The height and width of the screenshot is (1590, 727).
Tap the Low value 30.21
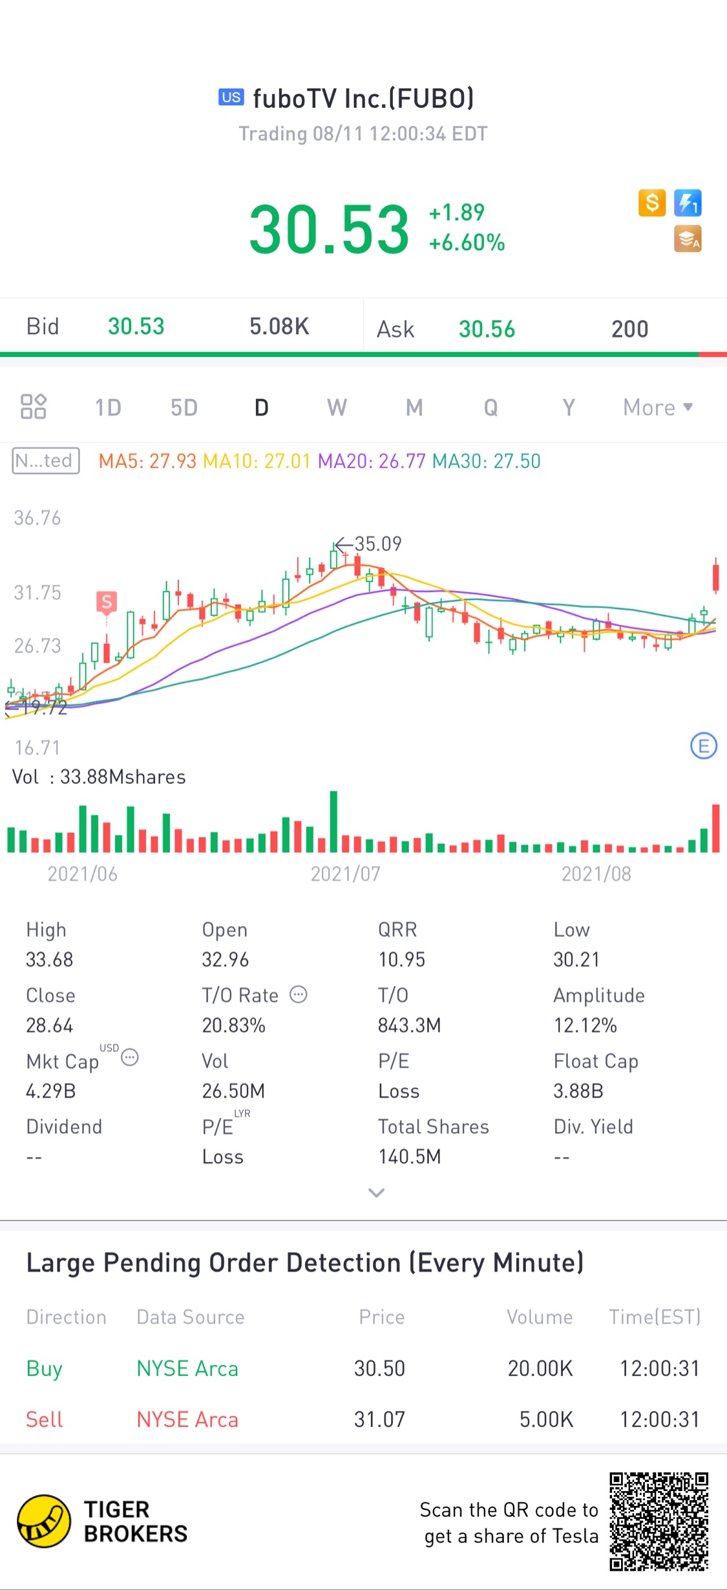pos(577,960)
